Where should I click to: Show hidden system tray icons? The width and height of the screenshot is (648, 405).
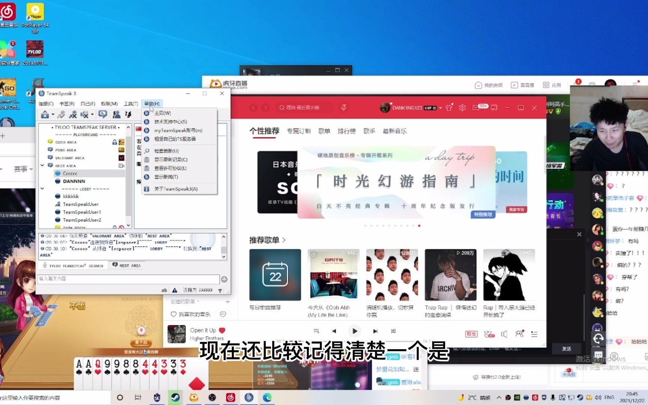pos(499,397)
